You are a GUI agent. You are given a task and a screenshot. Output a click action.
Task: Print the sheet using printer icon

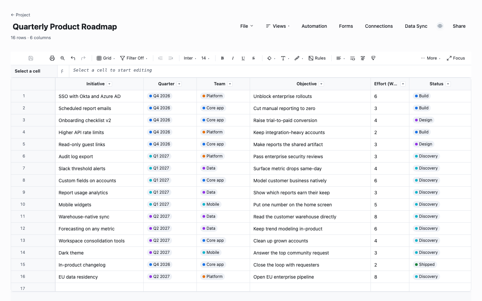pos(52,58)
